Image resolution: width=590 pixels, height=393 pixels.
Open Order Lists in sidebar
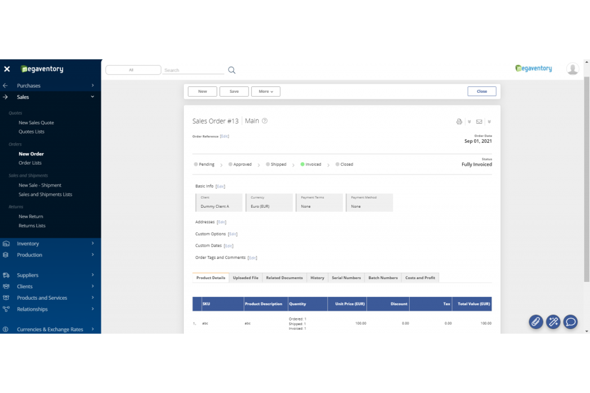point(30,163)
